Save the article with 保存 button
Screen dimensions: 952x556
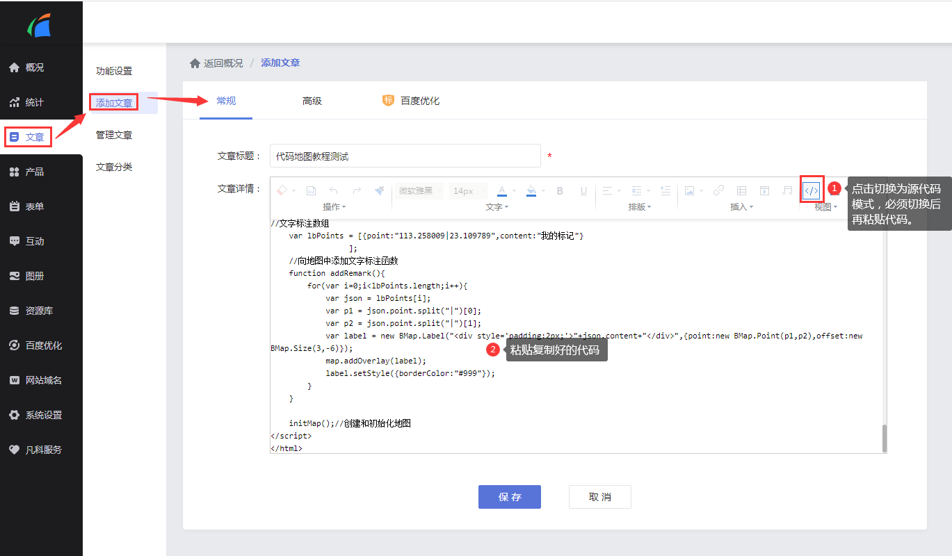tap(509, 496)
